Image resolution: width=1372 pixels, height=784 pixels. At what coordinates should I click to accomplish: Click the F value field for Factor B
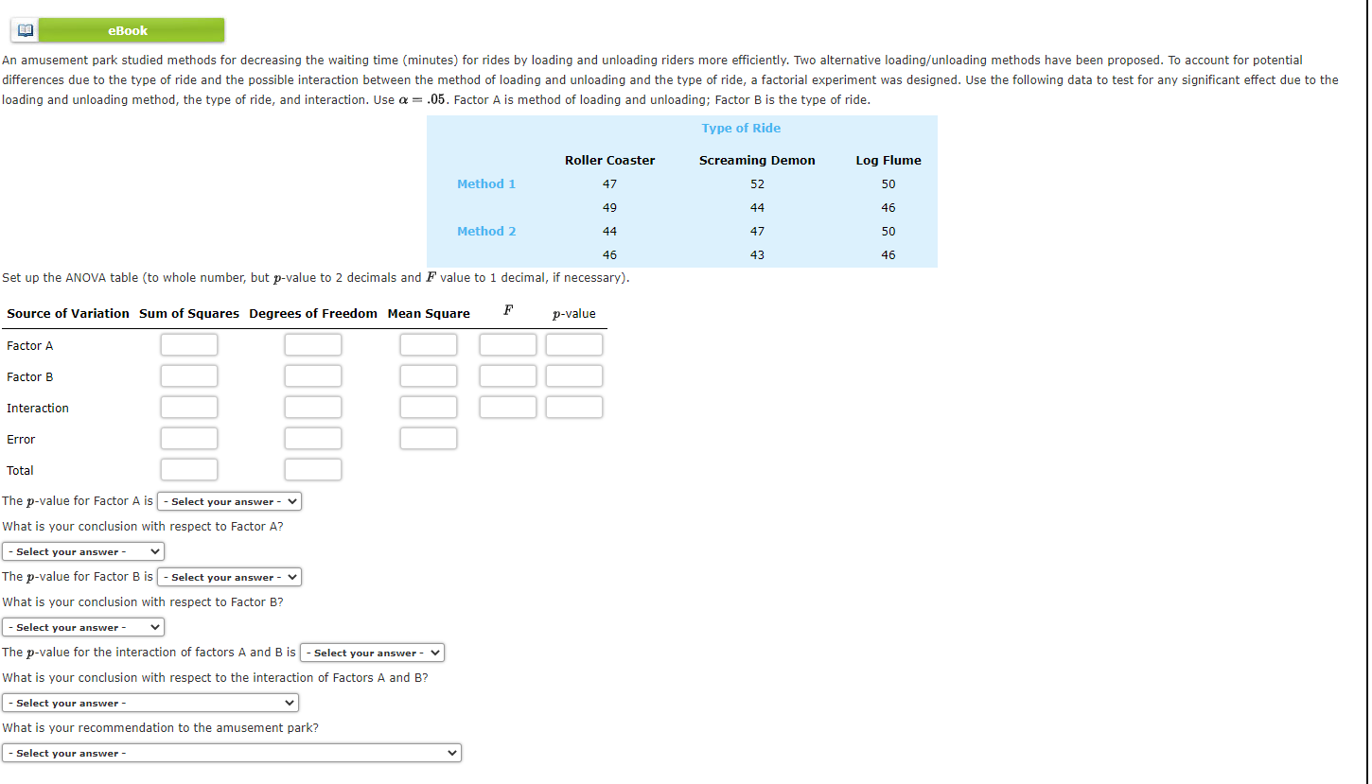point(507,375)
